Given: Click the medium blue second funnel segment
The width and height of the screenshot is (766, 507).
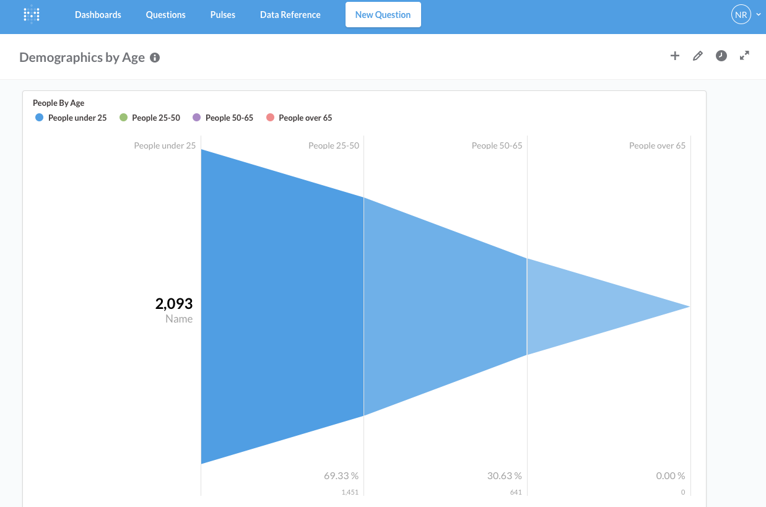Looking at the screenshot, I should (445, 306).
